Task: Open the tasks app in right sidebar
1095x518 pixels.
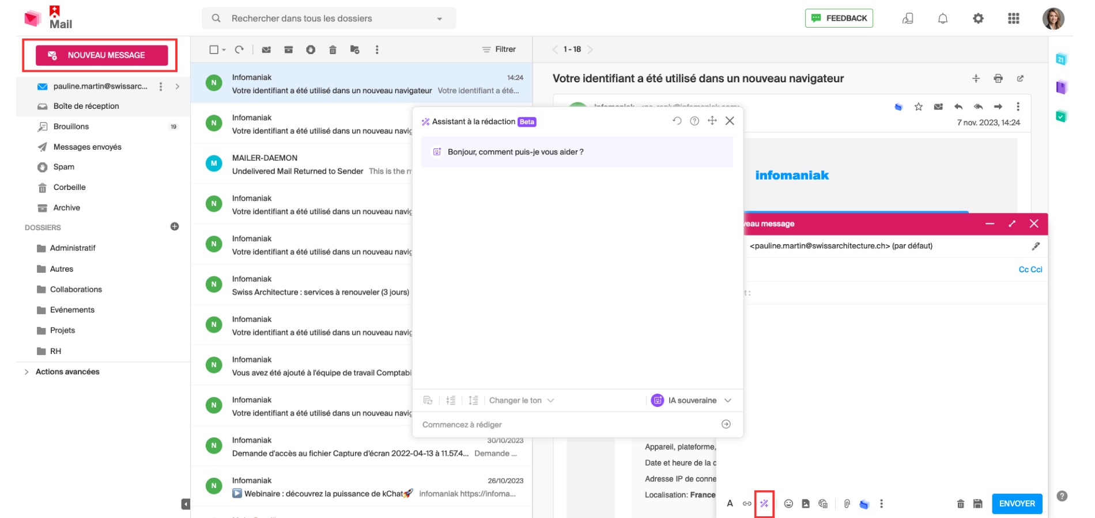Action: pyautogui.click(x=1062, y=116)
